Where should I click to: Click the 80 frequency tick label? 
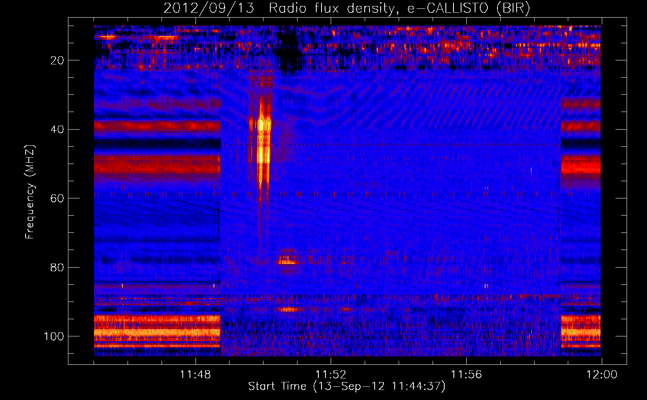click(58, 268)
